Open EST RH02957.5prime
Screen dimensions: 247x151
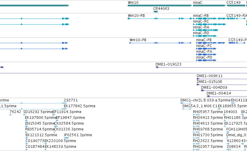pyautogui.click(x=208, y=147)
